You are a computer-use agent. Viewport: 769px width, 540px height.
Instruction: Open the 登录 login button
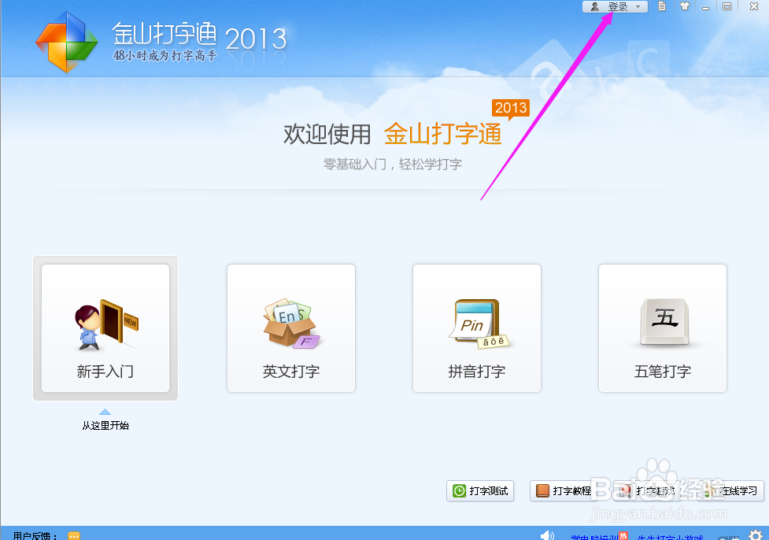615,7
